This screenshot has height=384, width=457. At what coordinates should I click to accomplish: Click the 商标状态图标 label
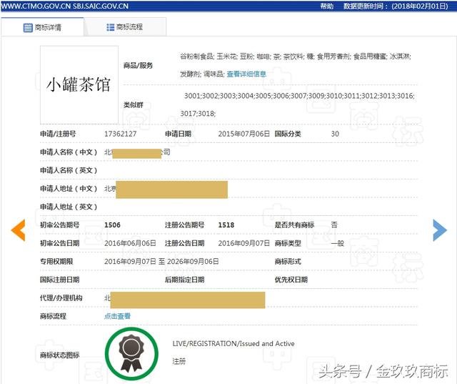click(x=60, y=355)
